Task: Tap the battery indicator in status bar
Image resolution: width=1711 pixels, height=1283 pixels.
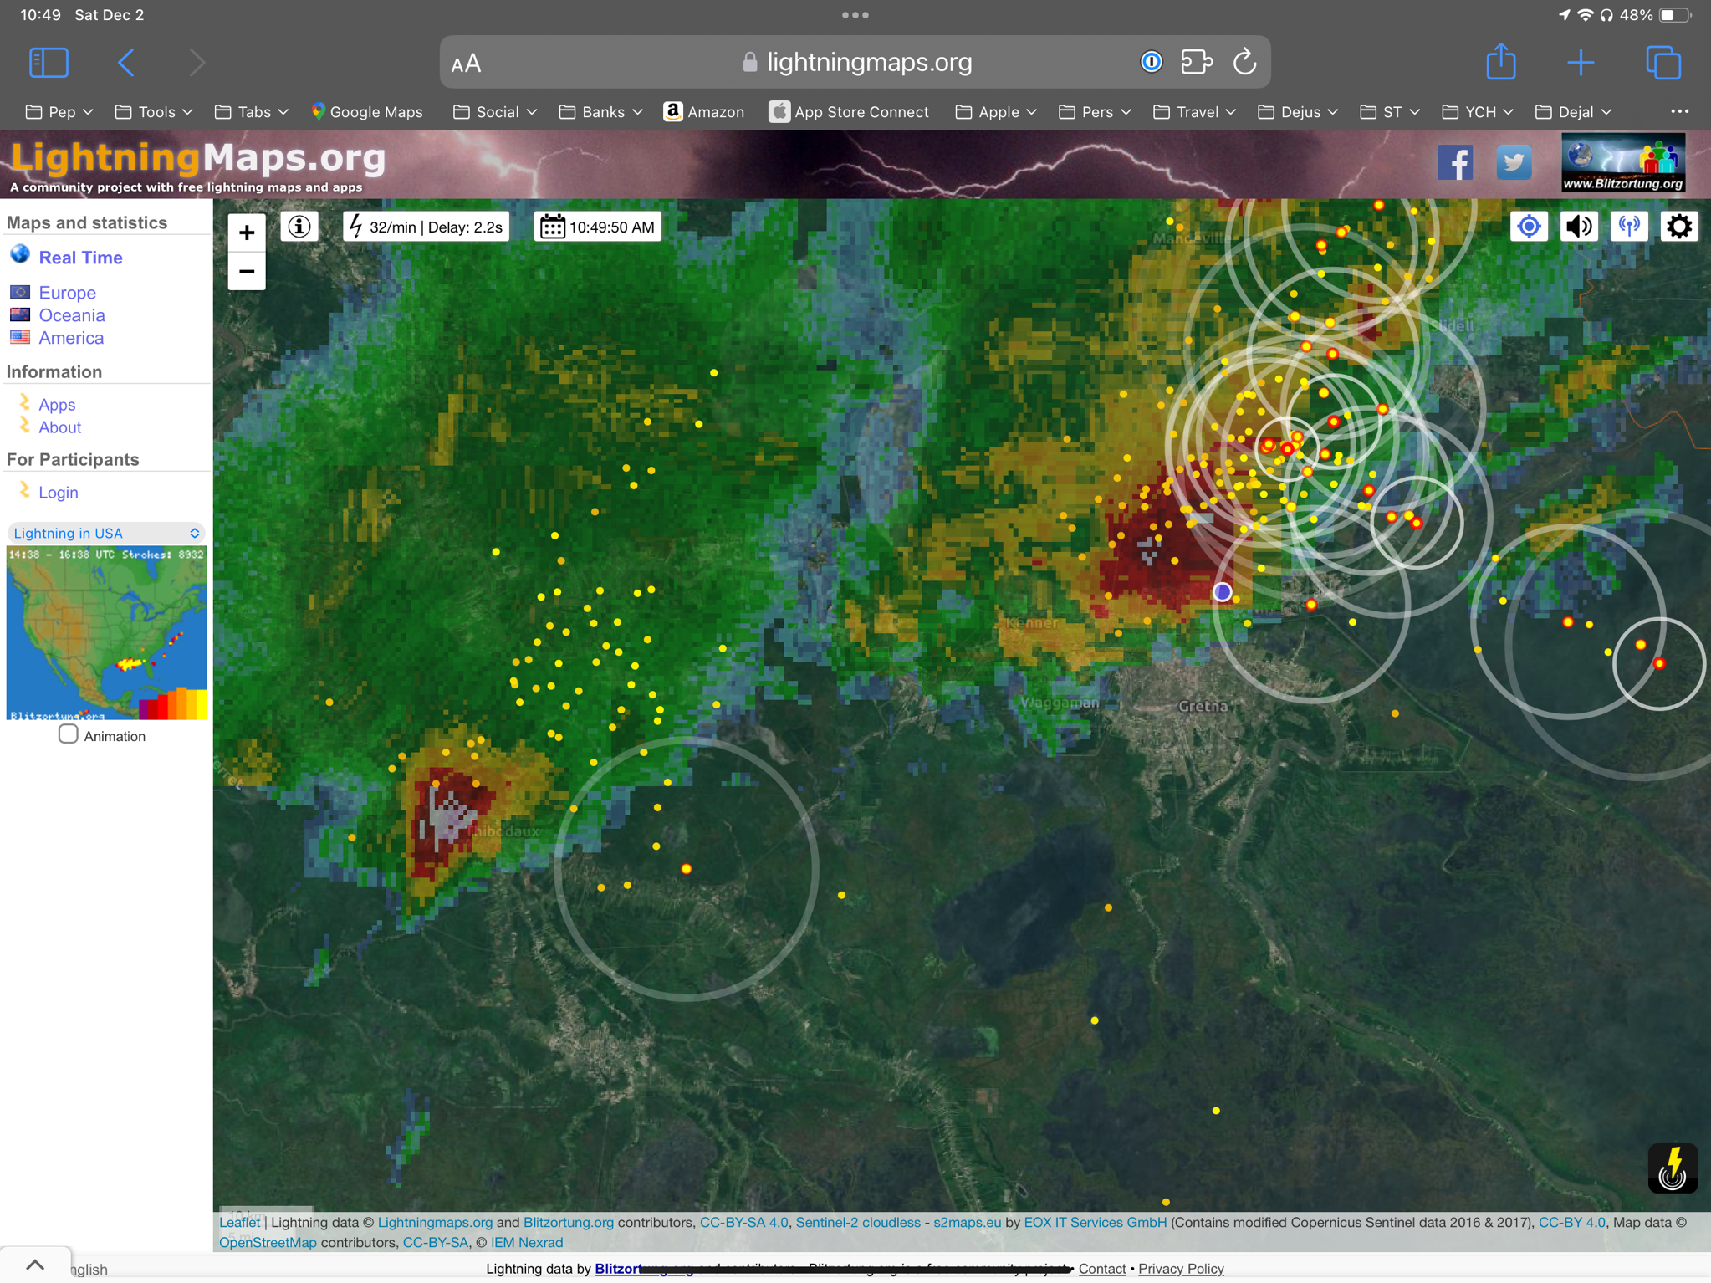Action: pos(1674,15)
